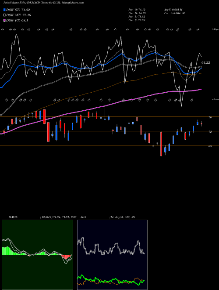Click the '<Lows' marker row label
This screenshot has width=219, height=290.
click(x=215, y=99)
